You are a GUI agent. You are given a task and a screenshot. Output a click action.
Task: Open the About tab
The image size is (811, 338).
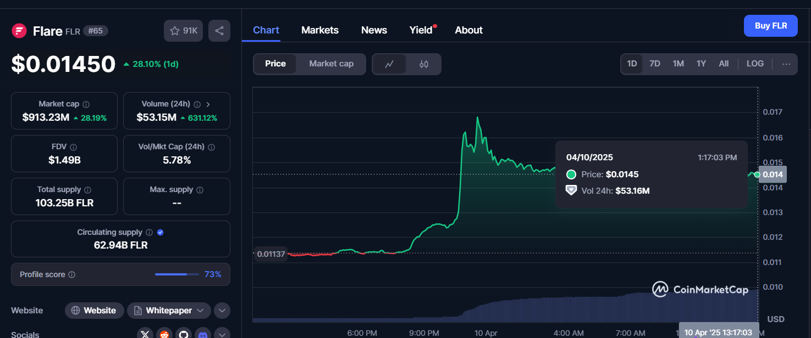coord(469,30)
